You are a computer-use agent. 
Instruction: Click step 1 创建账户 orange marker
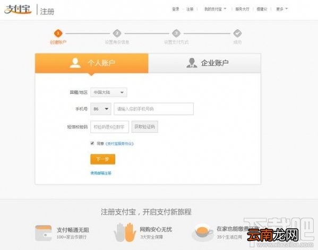pyautogui.click(x=58, y=33)
